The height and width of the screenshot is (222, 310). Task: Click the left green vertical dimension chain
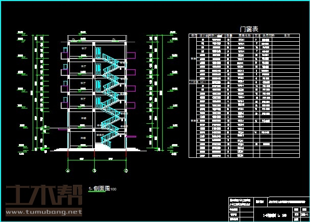pyautogui.click(x=36, y=92)
